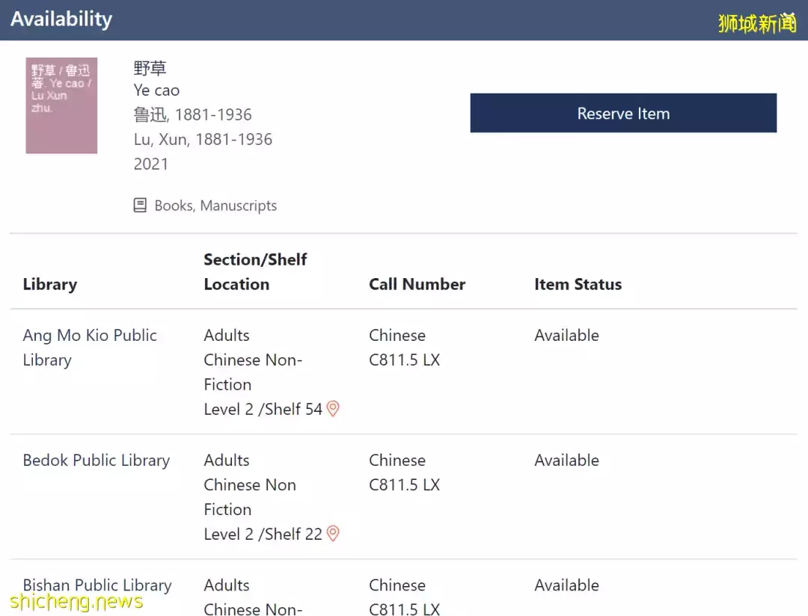Click the Bedok Public Library entry
The image size is (808, 616).
[97, 461]
